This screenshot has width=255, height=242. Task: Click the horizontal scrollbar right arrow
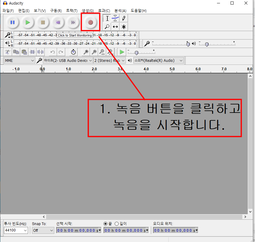(245, 217)
